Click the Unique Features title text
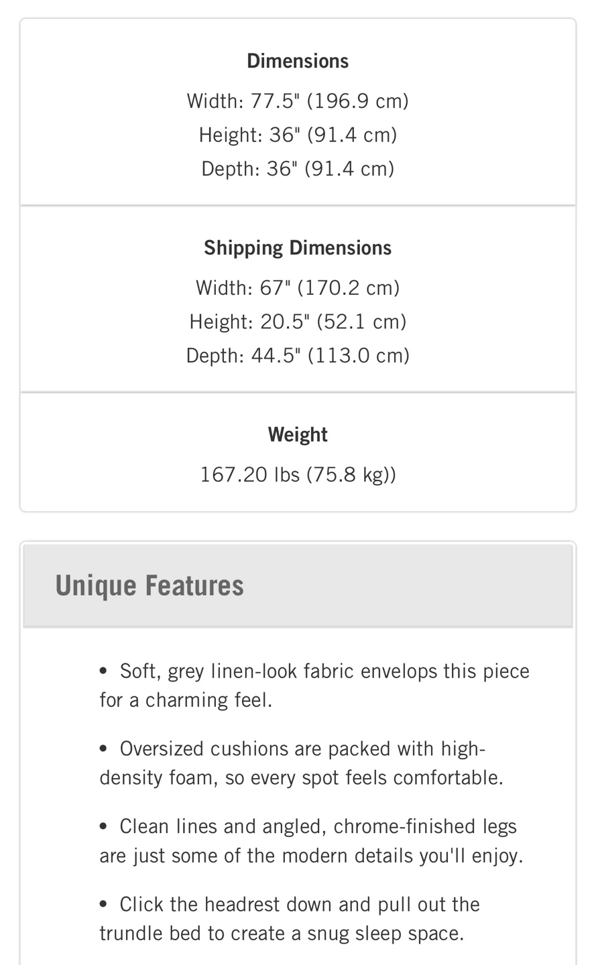Screen dimensions: 596x965 point(150,586)
